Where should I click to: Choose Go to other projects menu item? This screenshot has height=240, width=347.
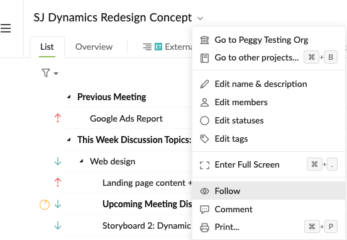(268, 58)
